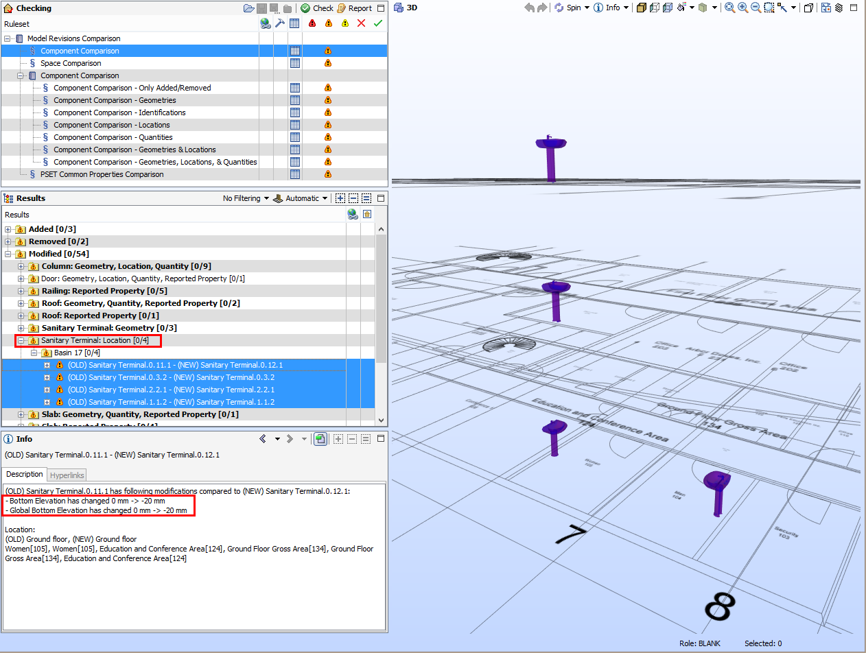
Task: Click the green accepted checkmark filter
Action: (x=378, y=23)
